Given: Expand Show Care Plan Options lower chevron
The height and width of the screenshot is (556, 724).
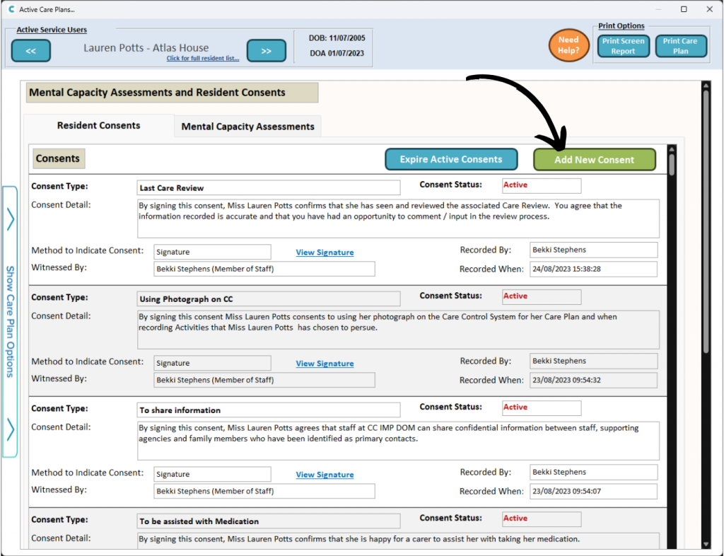Looking at the screenshot, I should tap(10, 429).
